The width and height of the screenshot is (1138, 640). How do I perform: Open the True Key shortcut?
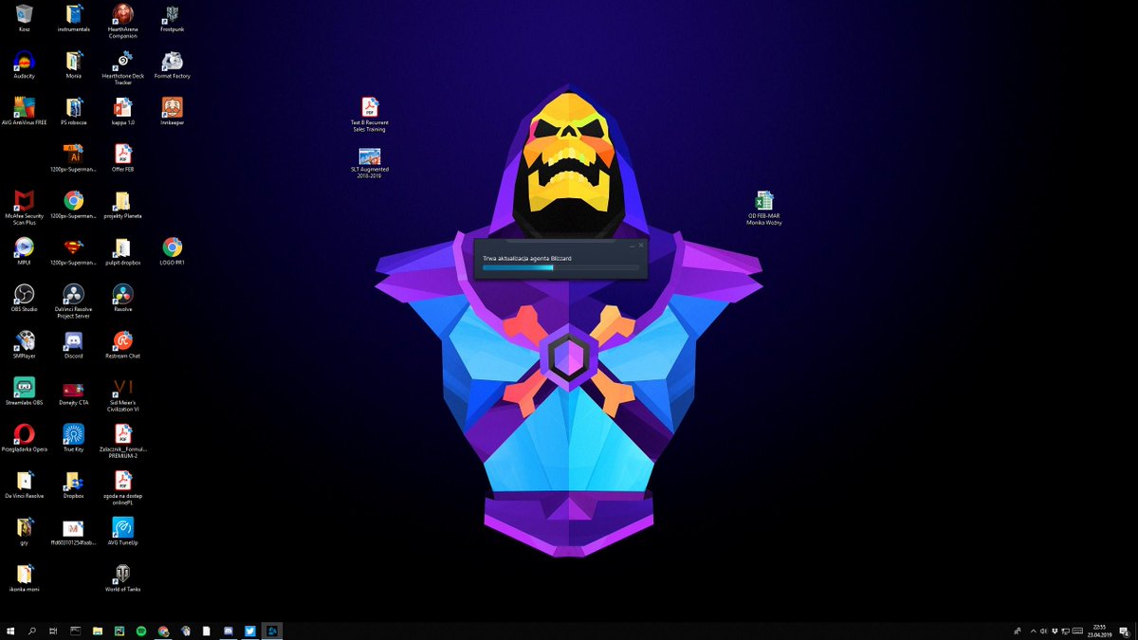coord(73,436)
